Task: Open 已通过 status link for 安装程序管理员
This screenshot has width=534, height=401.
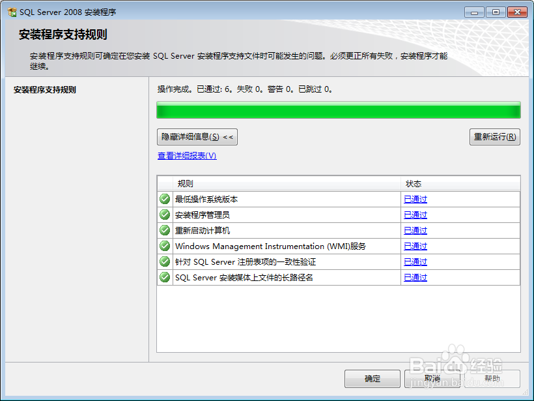Action: 415,215
